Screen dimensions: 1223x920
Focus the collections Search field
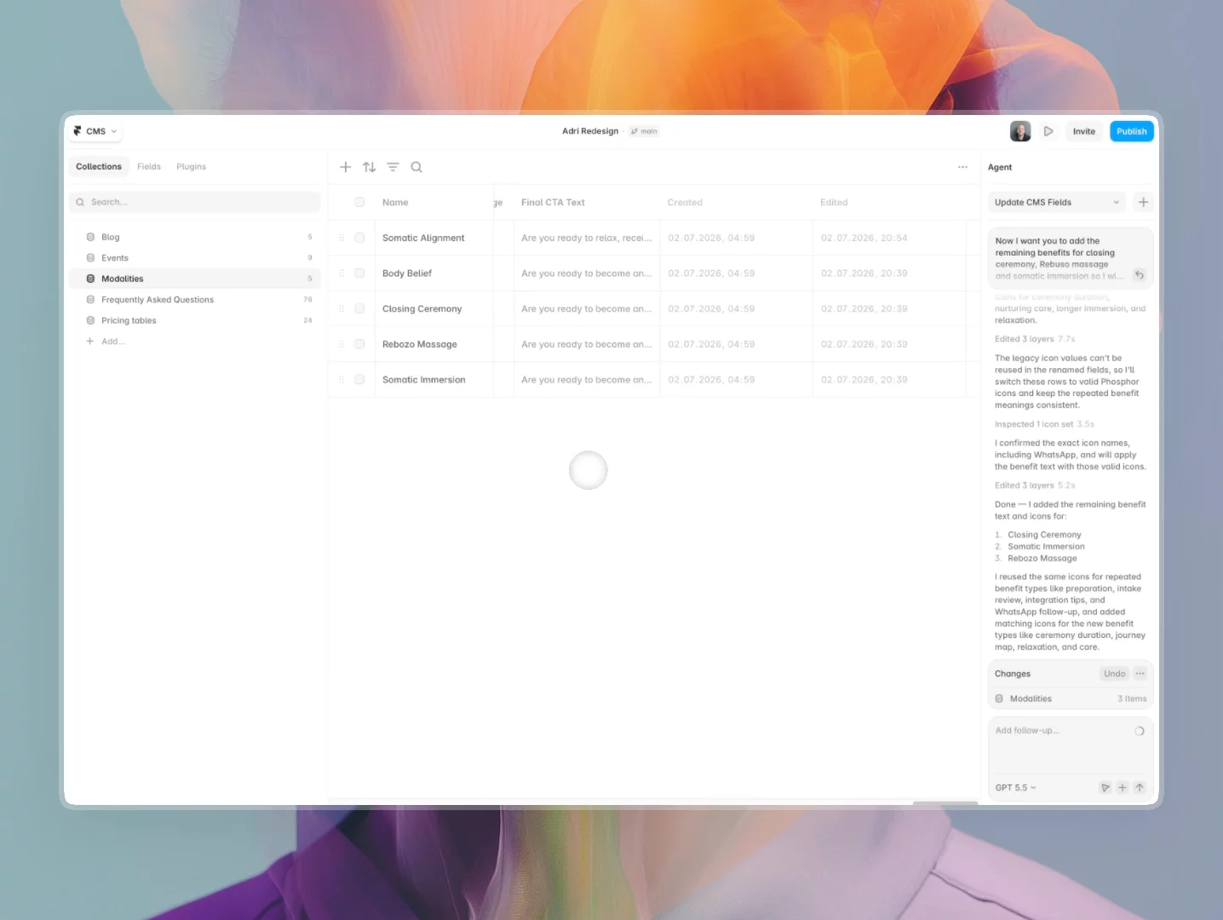pyautogui.click(x=195, y=202)
